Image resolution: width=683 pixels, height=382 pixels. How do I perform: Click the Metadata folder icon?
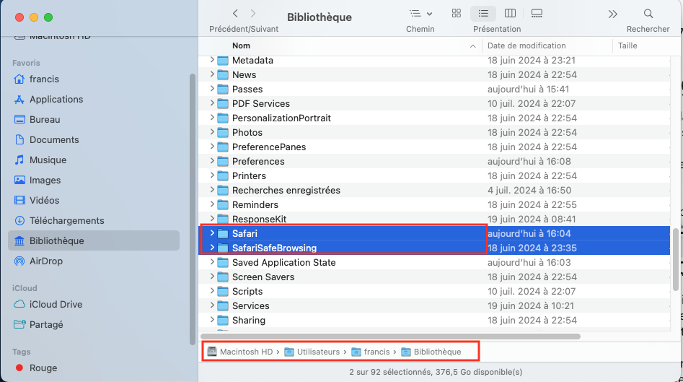click(x=223, y=61)
